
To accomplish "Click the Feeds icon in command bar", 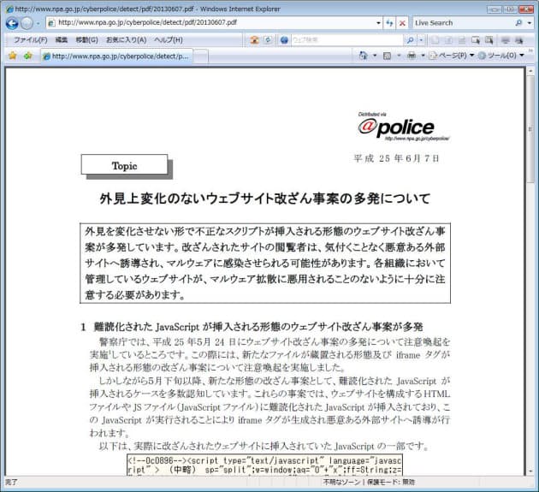I will point(387,56).
